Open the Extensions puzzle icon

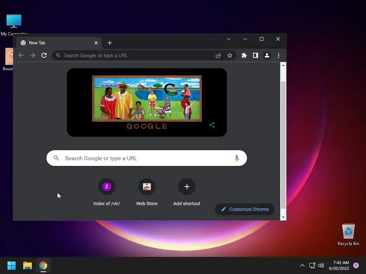[244, 55]
